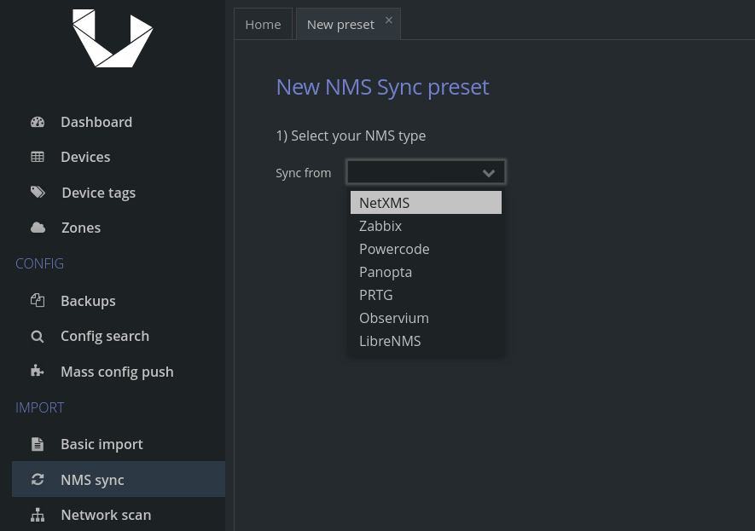Click the Devices table icon
Screen dimensions: 755x531
coord(38,157)
